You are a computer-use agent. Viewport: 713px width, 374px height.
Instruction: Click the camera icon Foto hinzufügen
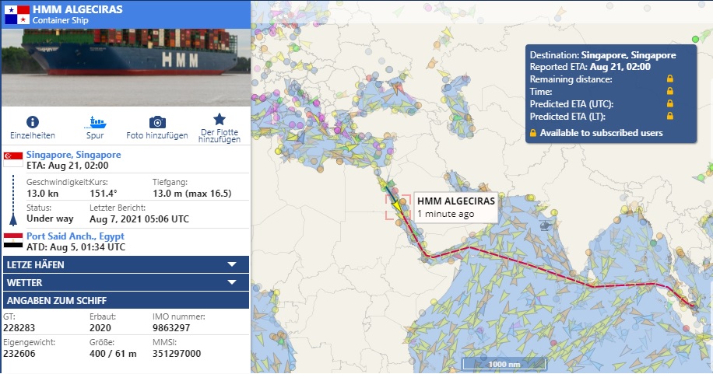tap(157, 122)
